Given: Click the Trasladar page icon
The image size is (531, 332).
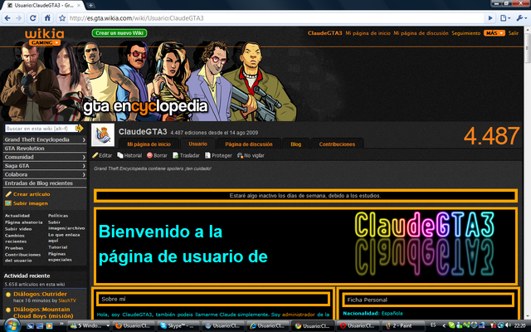Looking at the screenshot, I should click(x=175, y=155).
